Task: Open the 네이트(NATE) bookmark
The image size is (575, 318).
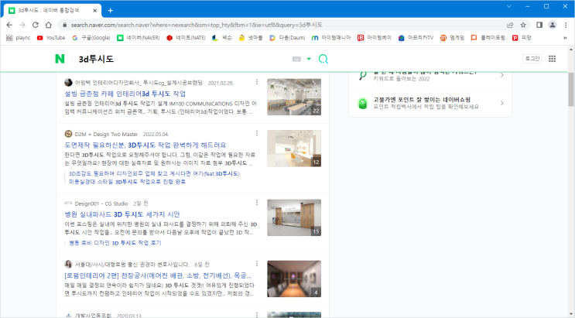Action: click(x=186, y=37)
